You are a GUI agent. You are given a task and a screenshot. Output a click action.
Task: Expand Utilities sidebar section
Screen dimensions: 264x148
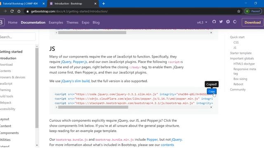(5, 140)
